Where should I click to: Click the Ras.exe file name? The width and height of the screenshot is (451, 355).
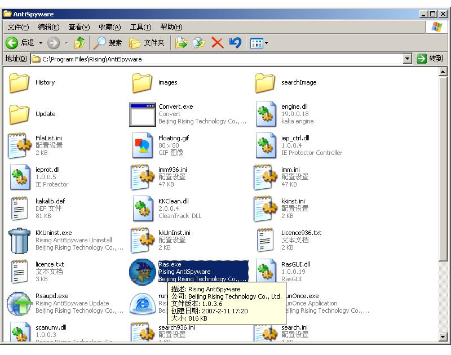pyautogui.click(x=170, y=264)
